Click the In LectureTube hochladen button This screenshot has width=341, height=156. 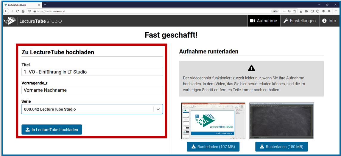[x=52, y=130]
